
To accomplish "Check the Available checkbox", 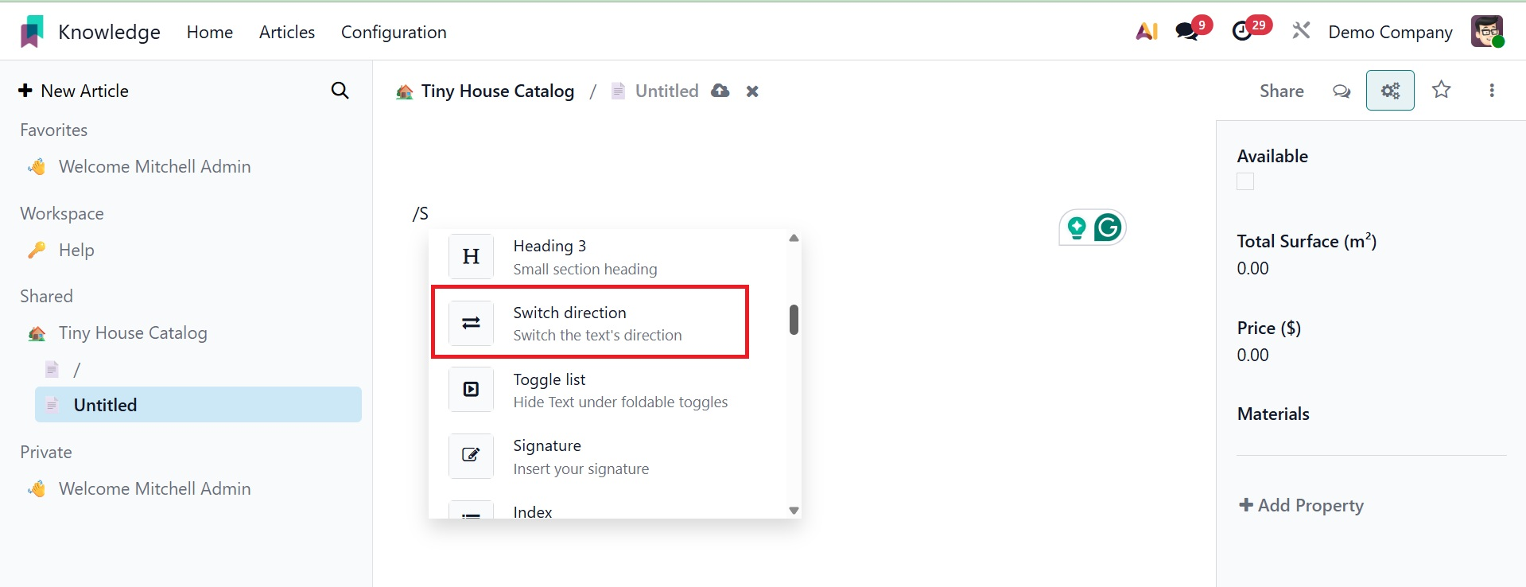I will (x=1245, y=182).
